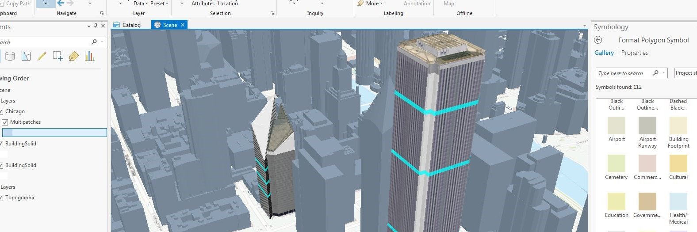Screen dimensions: 697x232
Task: Select the Multipatches layer name
Action: tap(26, 122)
